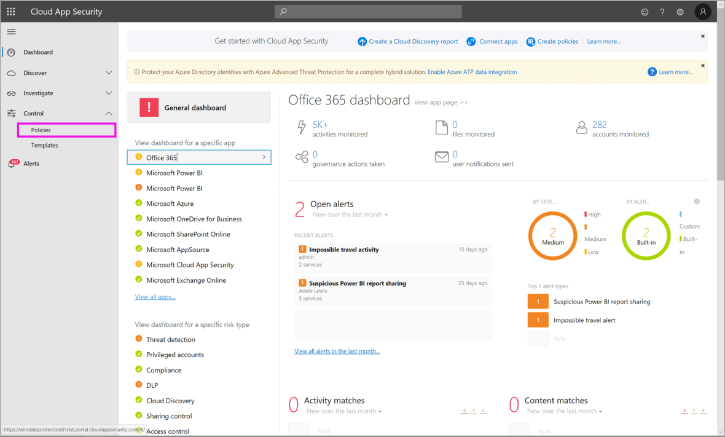Image resolution: width=725 pixels, height=437 pixels.
Task: Click the hamburger menu to collapse sidebar
Action: click(x=11, y=31)
